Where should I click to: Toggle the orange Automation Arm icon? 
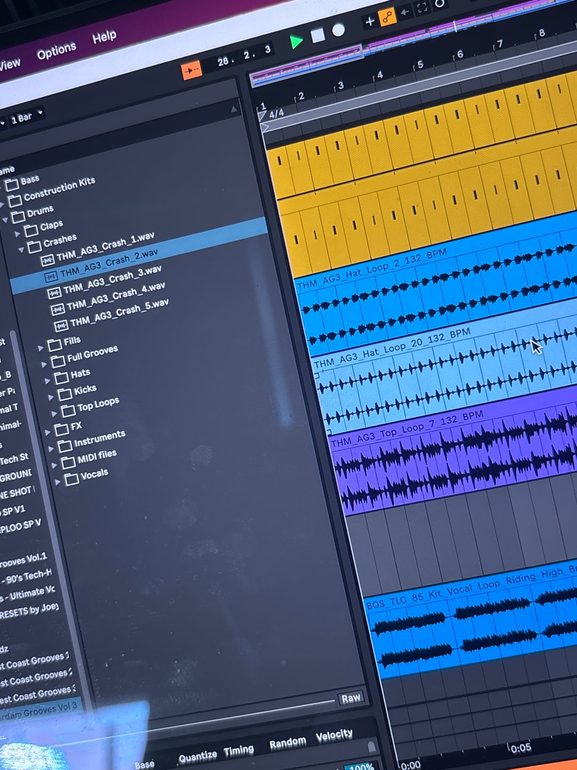tap(387, 17)
